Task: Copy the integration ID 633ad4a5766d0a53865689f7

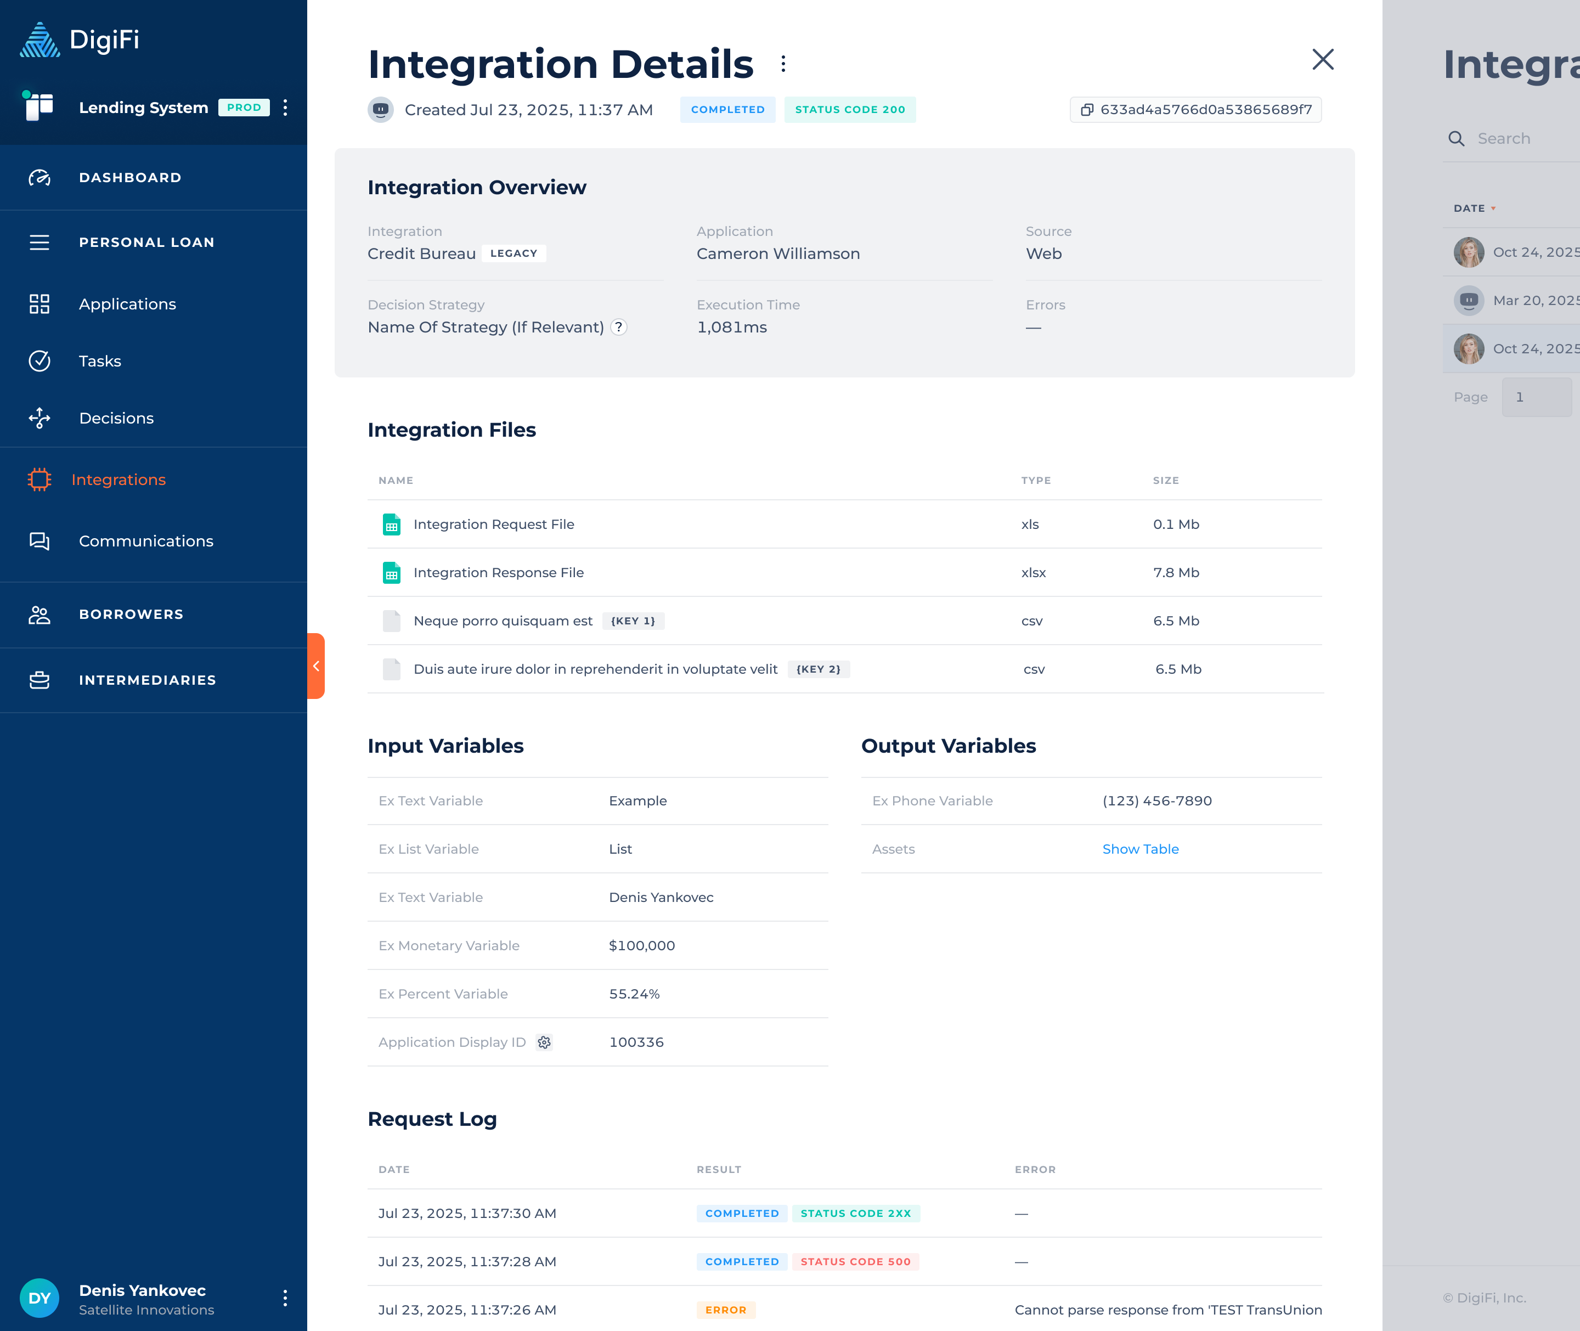Action: click(1195, 109)
